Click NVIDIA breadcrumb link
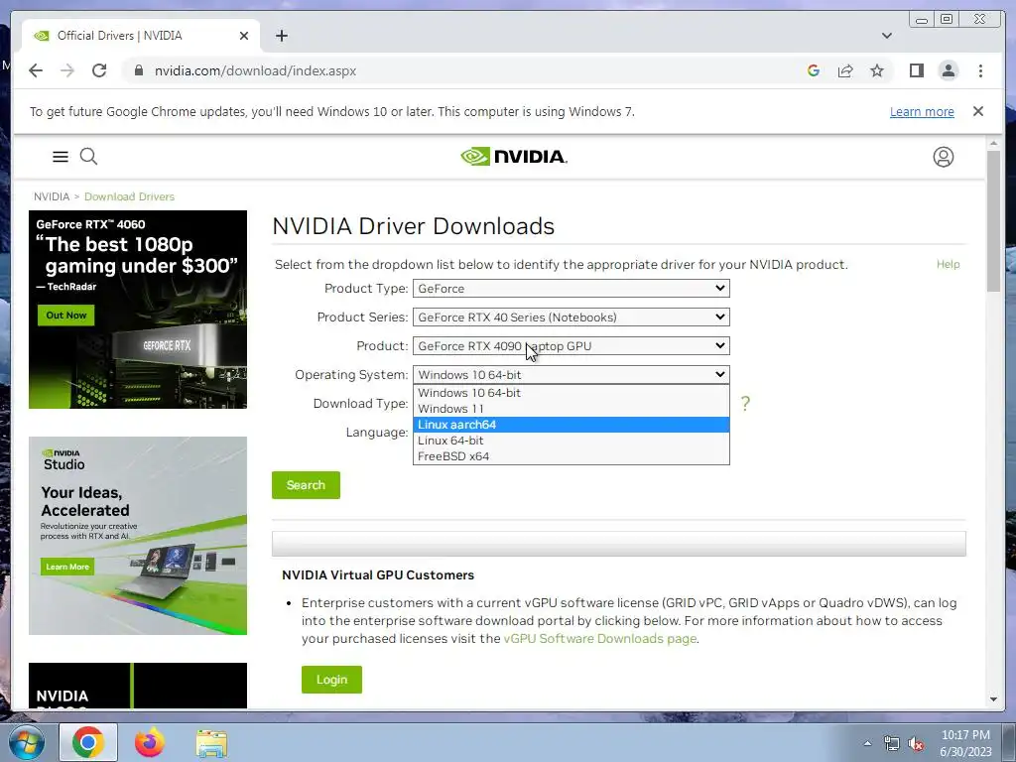This screenshot has width=1016, height=762. point(52,196)
